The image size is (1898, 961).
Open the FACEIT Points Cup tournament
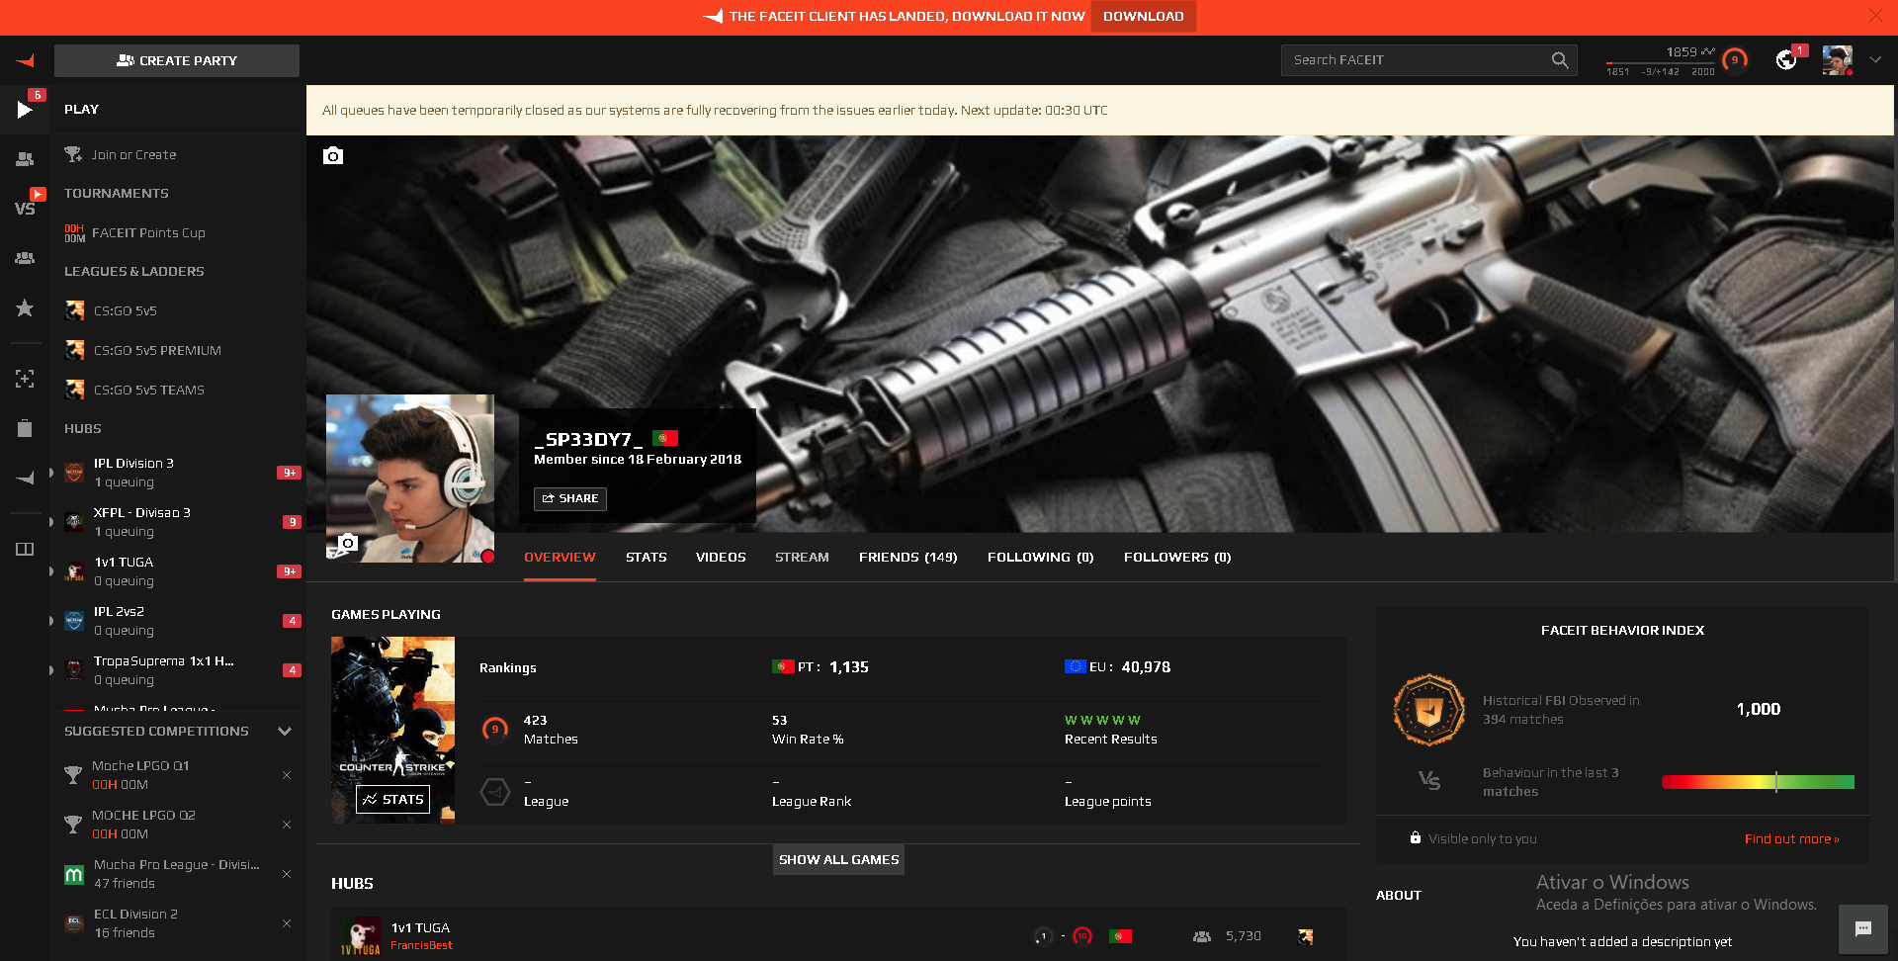point(148,233)
